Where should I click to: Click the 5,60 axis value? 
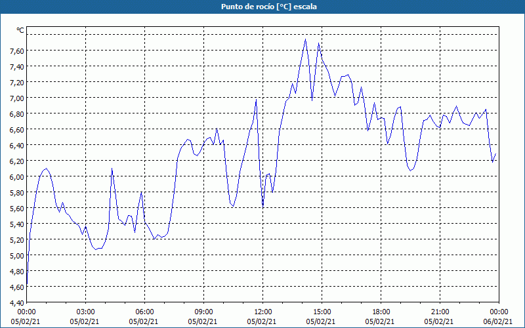(x=18, y=208)
